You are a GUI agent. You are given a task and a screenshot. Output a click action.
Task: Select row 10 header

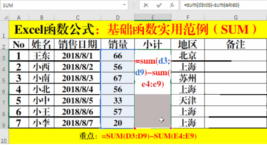pyautogui.click(x=4, y=136)
